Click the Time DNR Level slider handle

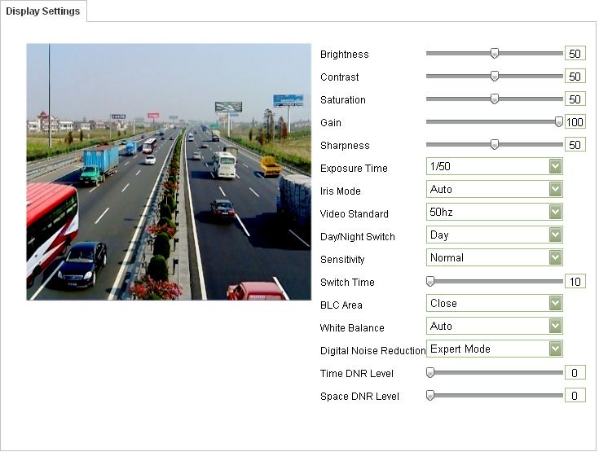(430, 373)
